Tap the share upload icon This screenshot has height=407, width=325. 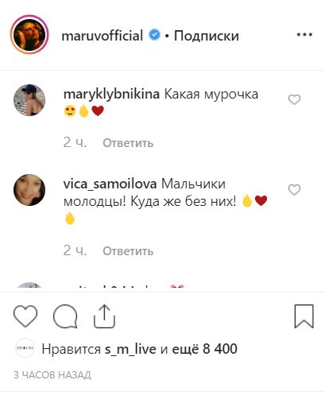coord(105,316)
